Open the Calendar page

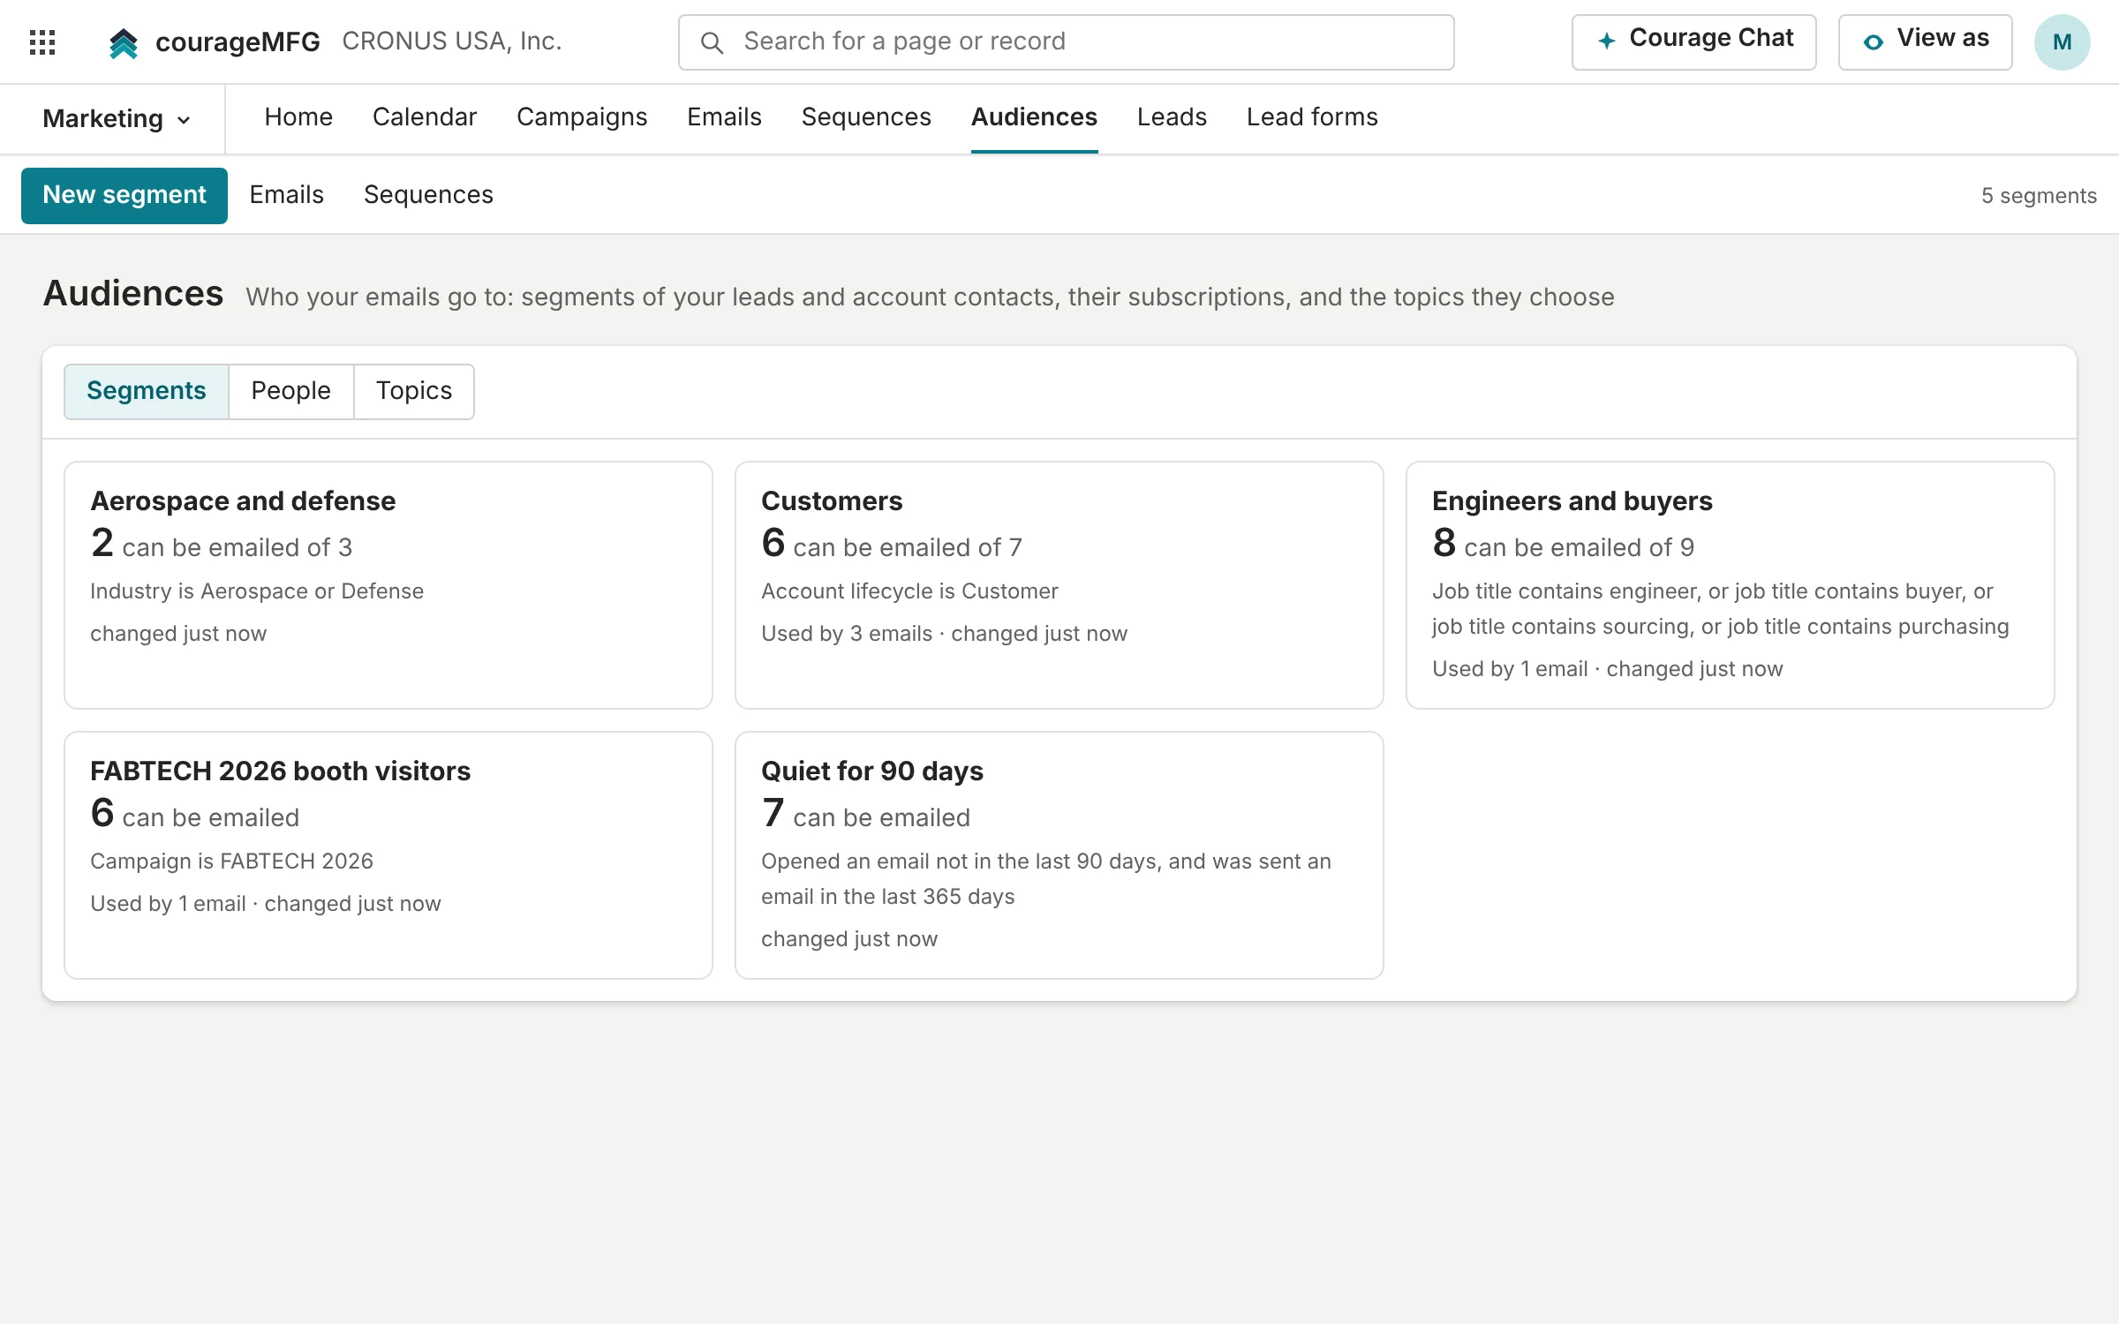[425, 117]
